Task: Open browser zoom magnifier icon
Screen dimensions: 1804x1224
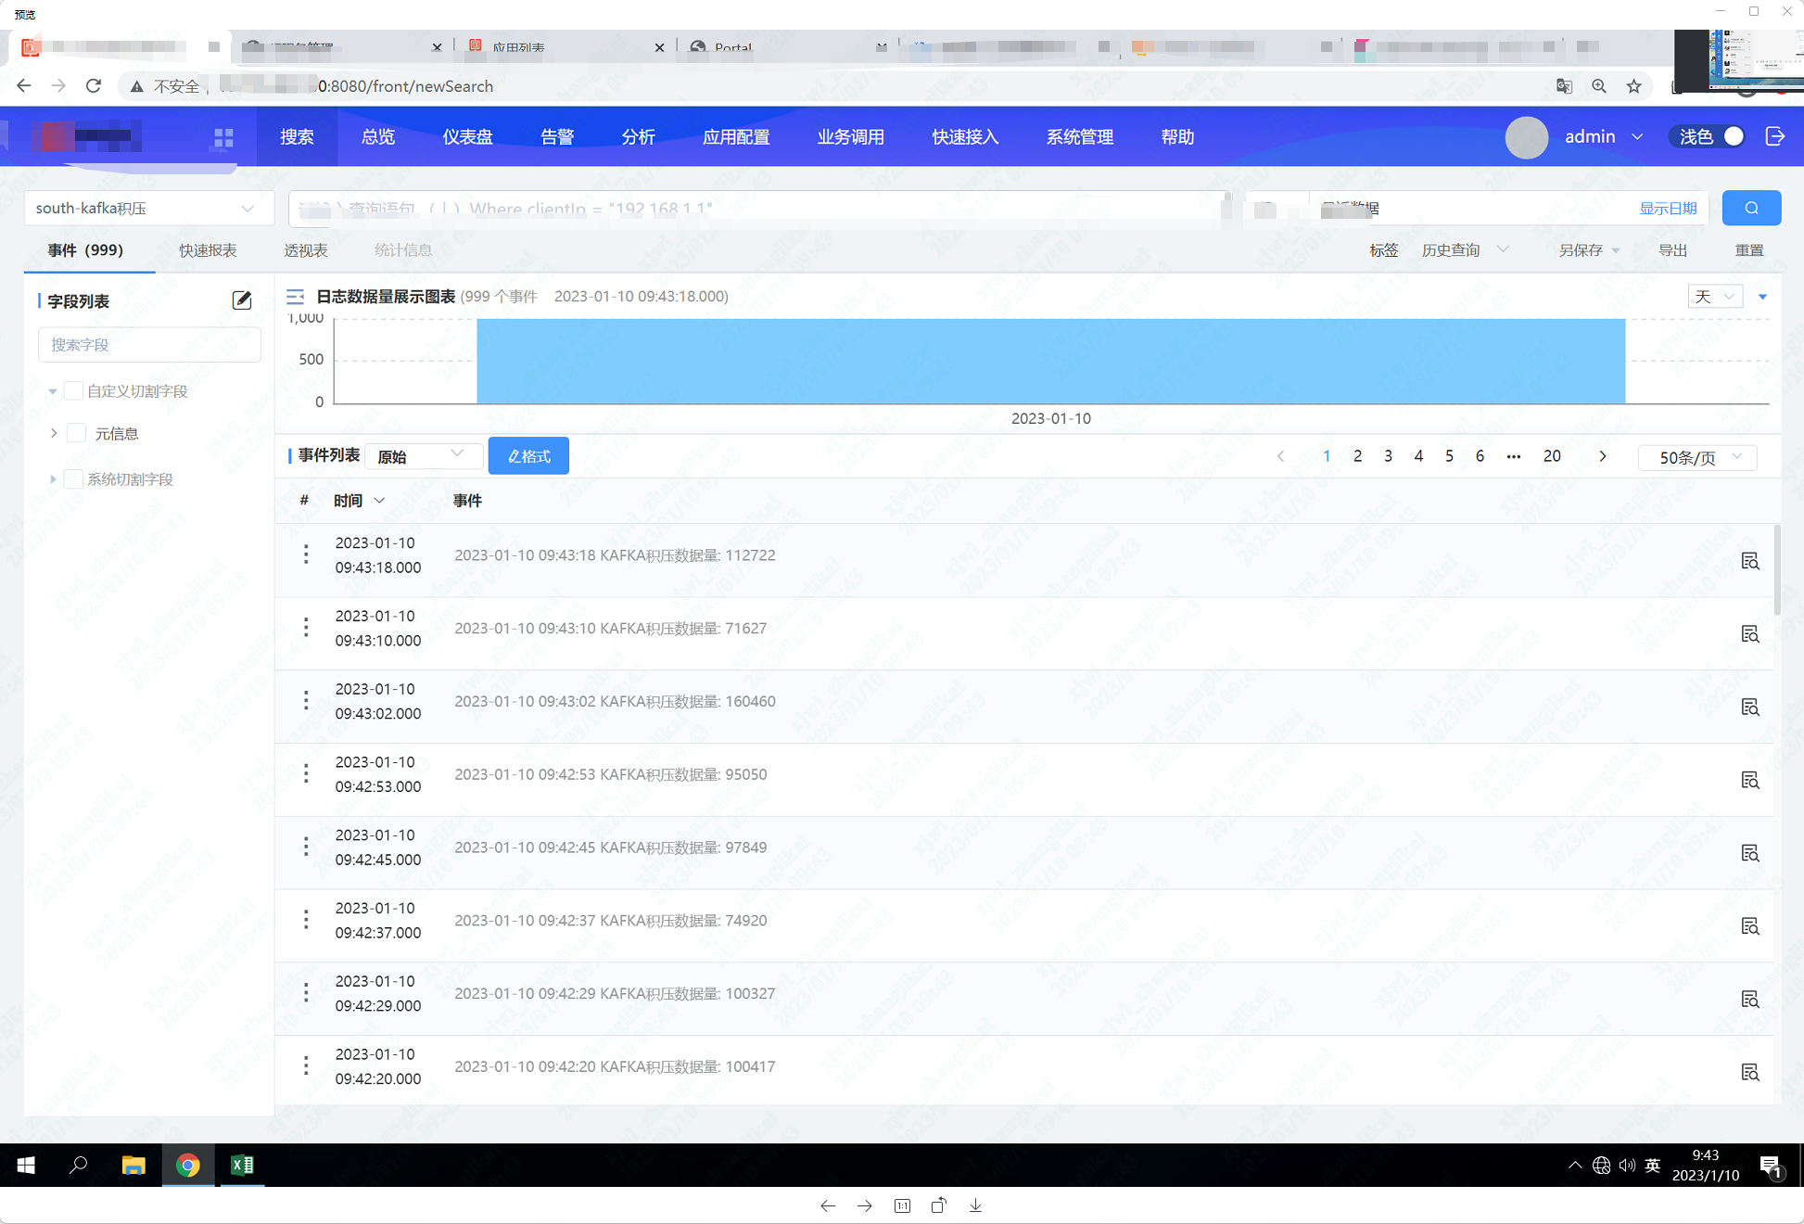Action: point(1599,86)
